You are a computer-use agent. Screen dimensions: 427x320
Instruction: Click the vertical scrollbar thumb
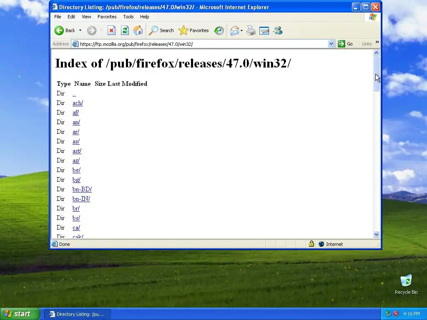[377, 74]
